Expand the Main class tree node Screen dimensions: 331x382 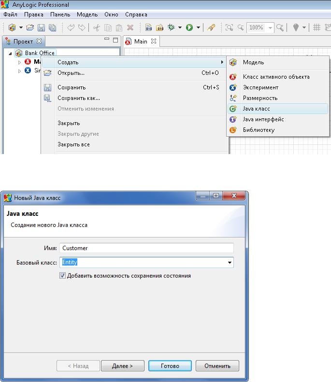tap(19, 62)
